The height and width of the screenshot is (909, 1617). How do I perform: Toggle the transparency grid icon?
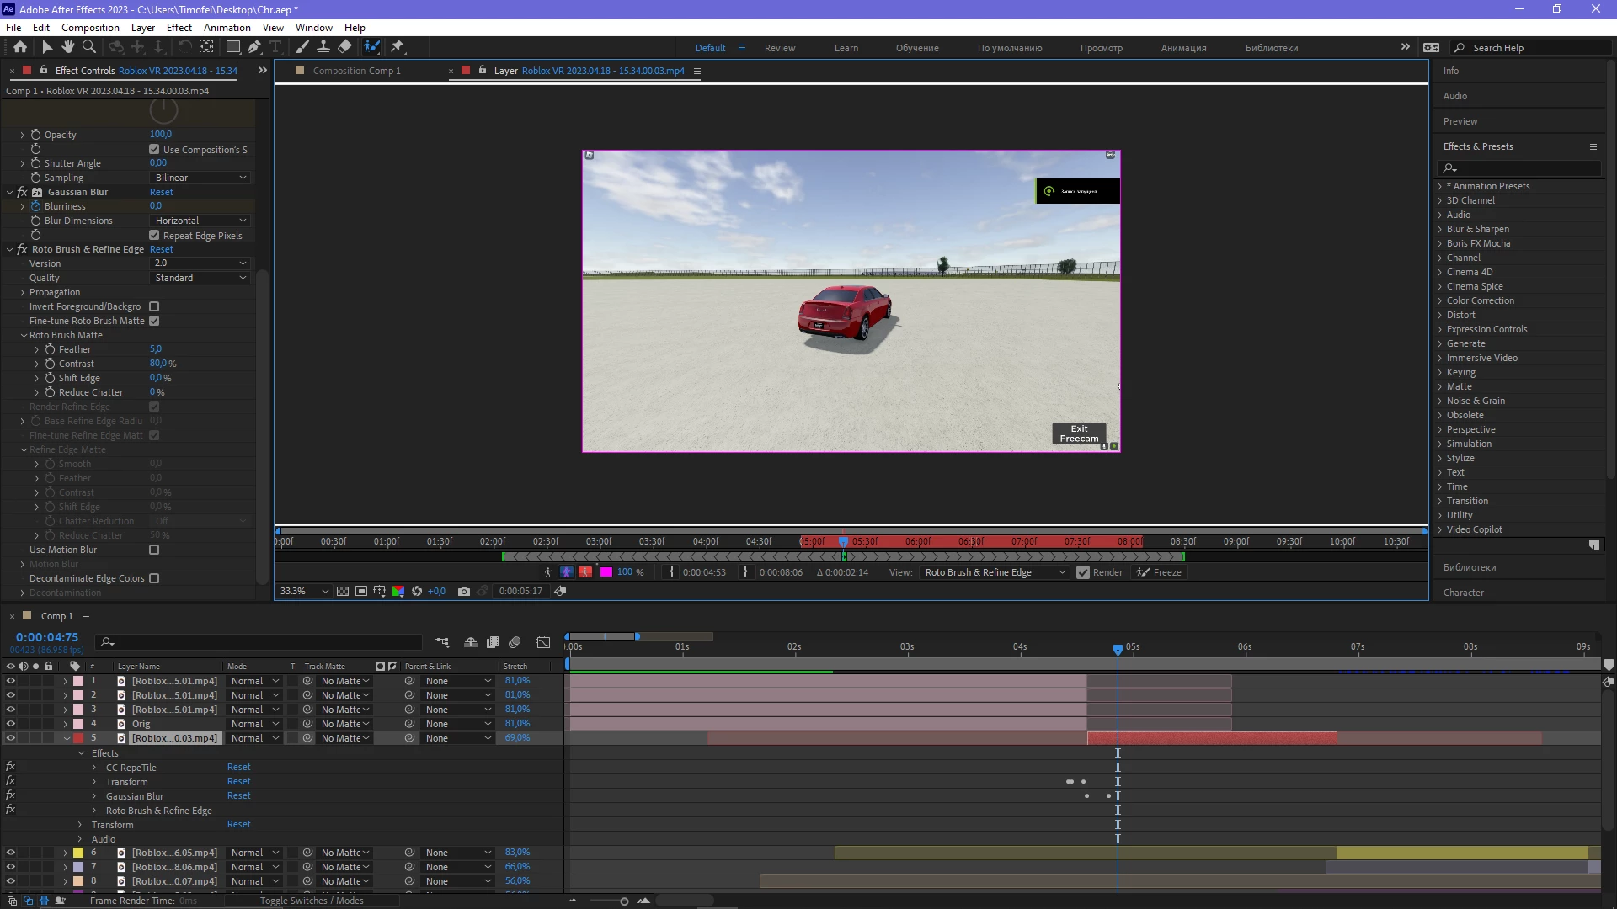click(343, 592)
